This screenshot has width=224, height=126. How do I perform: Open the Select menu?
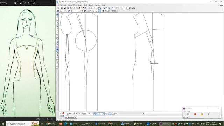click(70, 5)
